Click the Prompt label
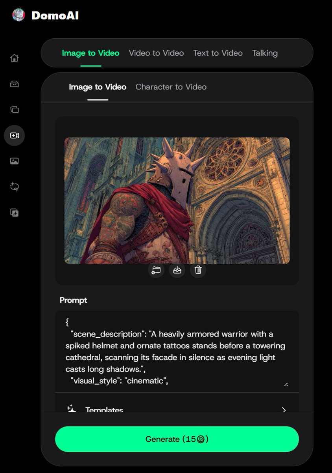The width and height of the screenshot is (332, 473). [74, 301]
